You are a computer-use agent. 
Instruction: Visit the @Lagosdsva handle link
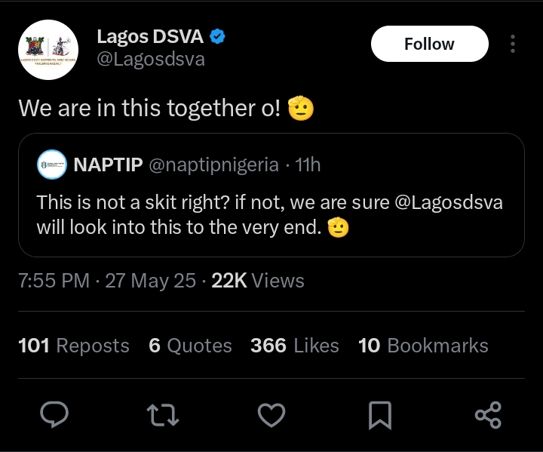tap(151, 60)
